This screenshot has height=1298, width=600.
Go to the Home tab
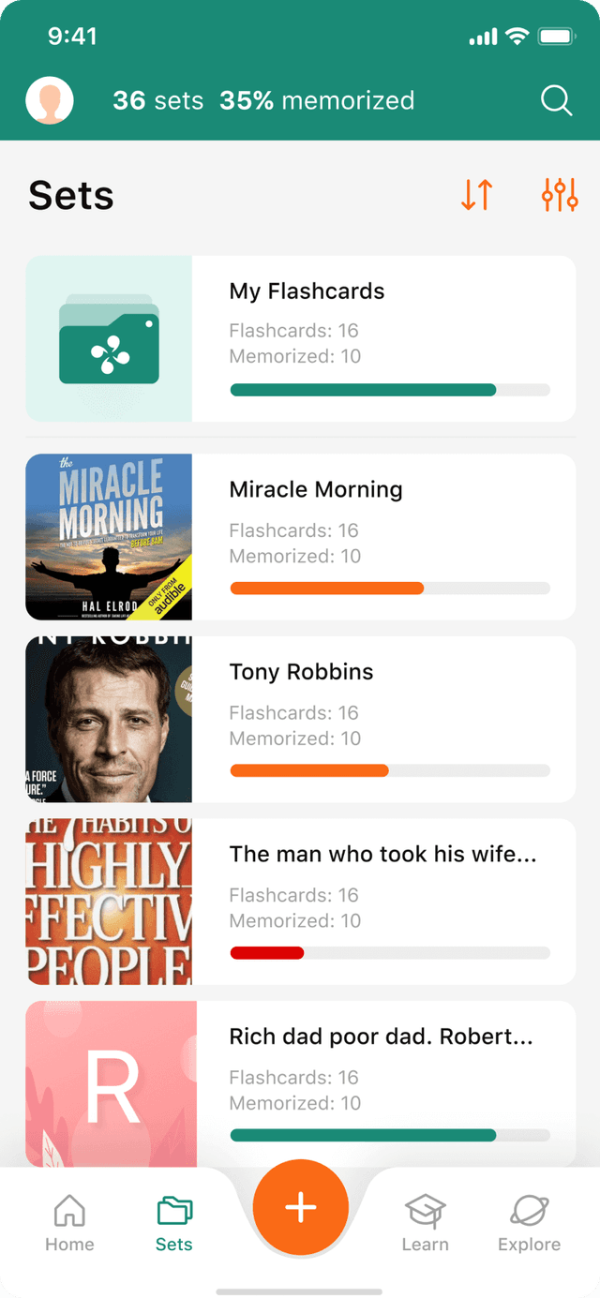(69, 1223)
